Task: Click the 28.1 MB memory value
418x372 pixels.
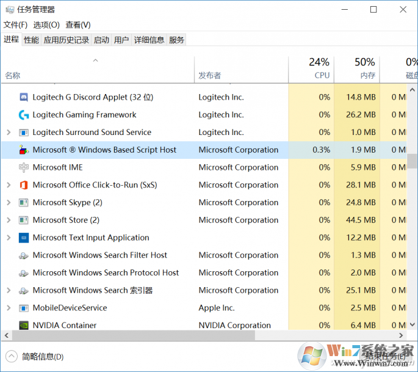Action: pyautogui.click(x=361, y=185)
